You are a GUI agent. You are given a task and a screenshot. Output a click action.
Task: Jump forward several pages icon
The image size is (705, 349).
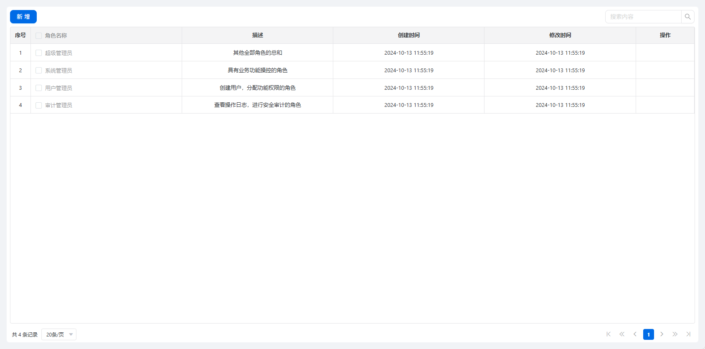(675, 334)
